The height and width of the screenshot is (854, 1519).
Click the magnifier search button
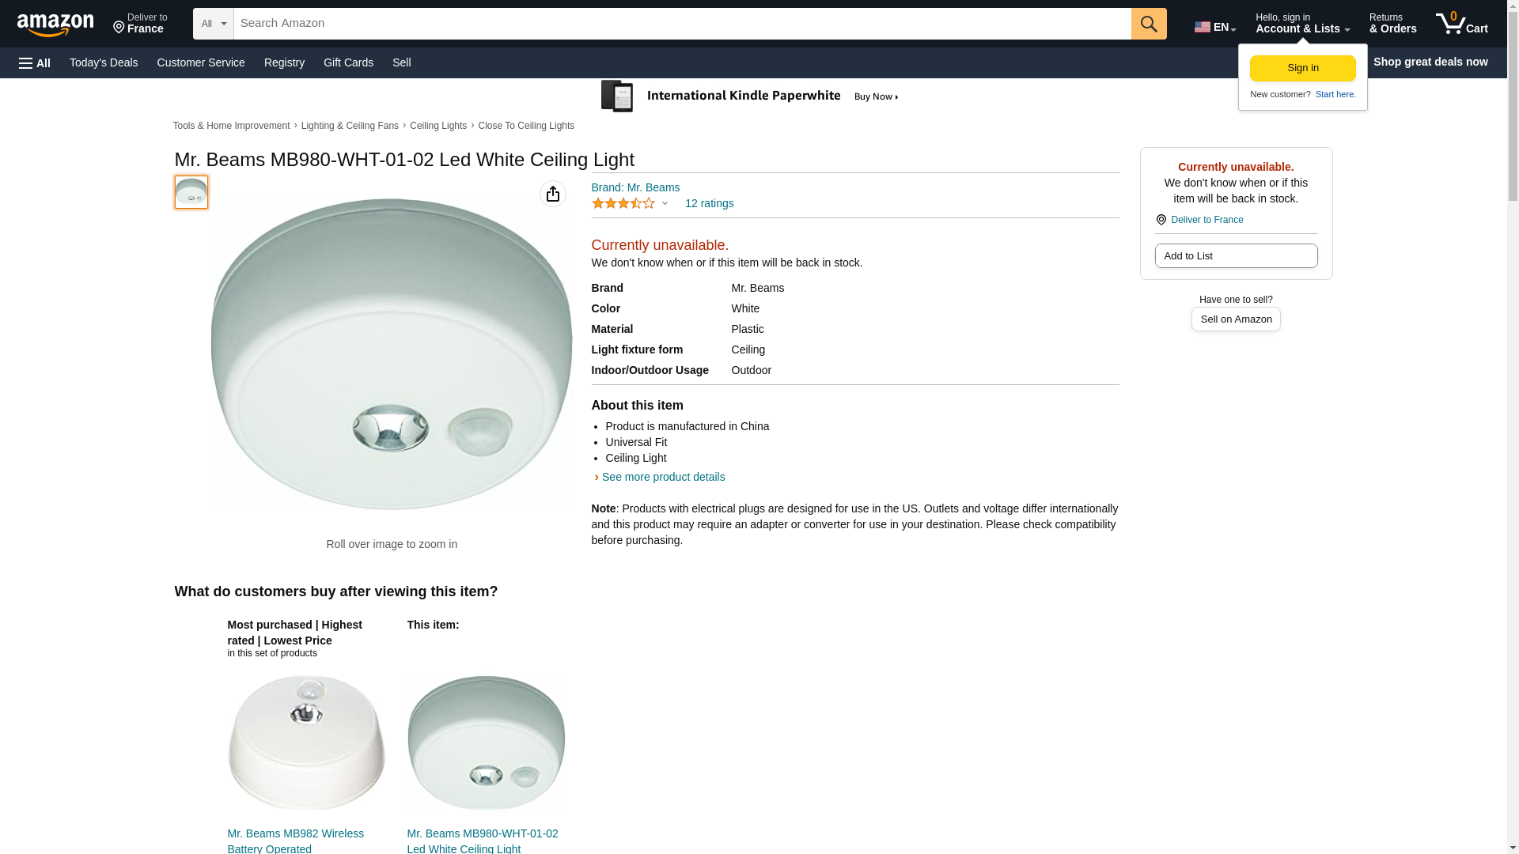pos(1148,24)
